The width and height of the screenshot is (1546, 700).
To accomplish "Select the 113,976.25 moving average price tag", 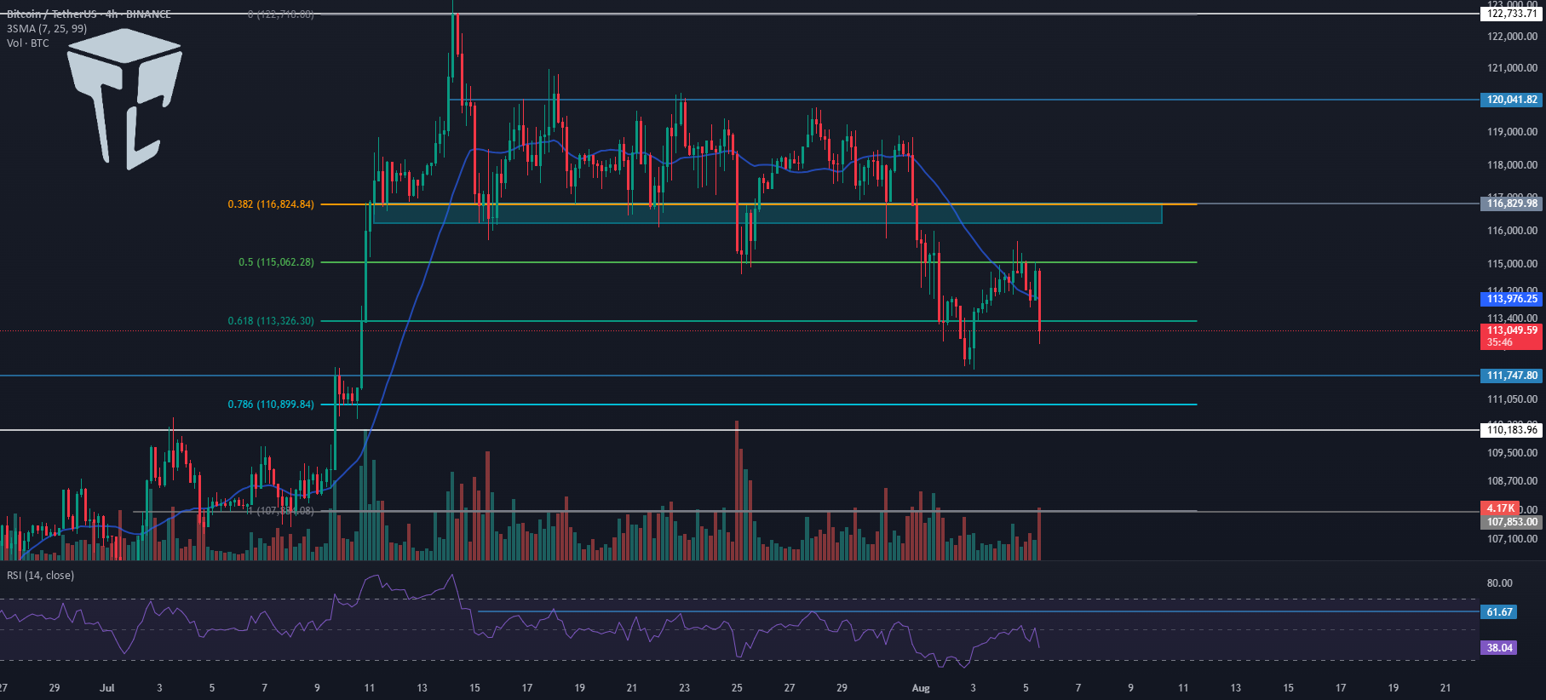I will point(1512,299).
